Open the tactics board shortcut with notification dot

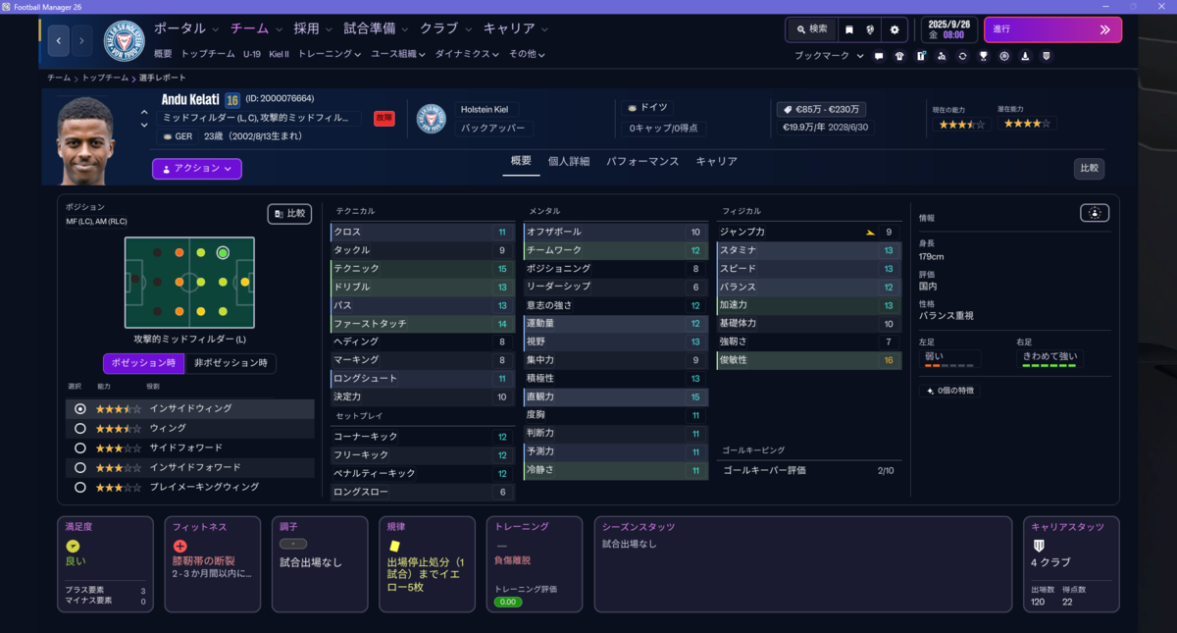coord(921,56)
